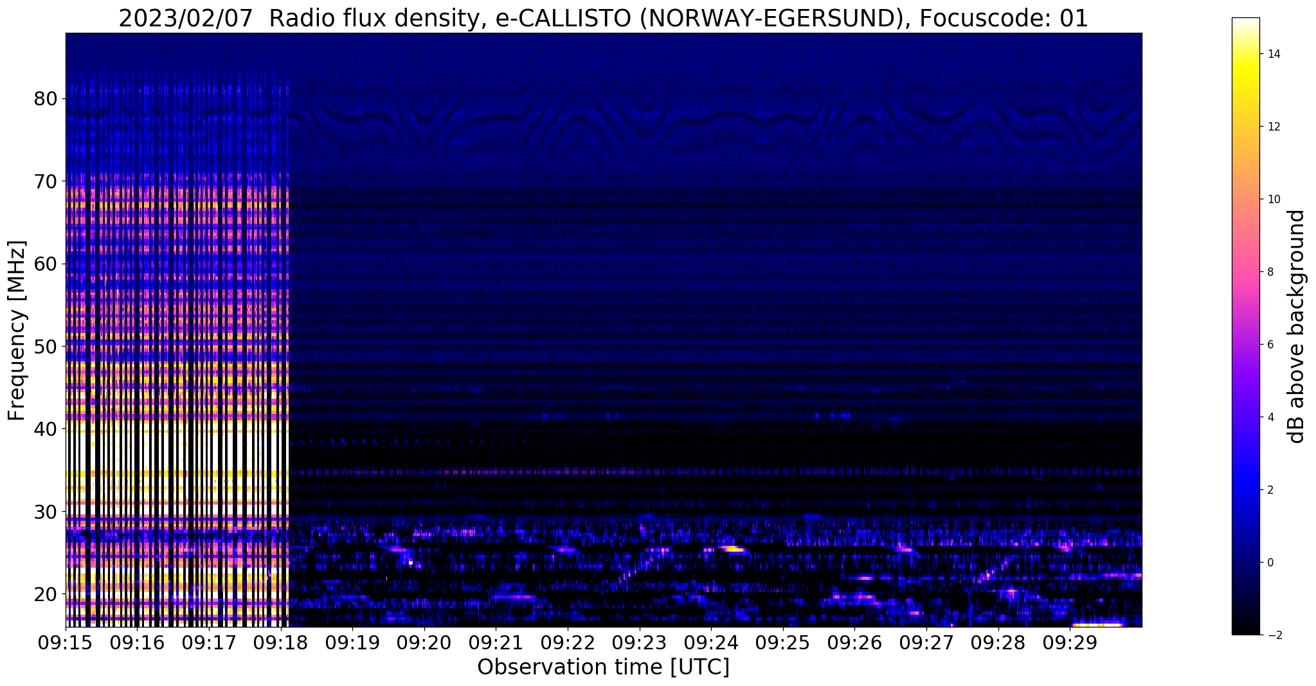Click the 80 MHz frequency tick label
This screenshot has height=686, width=1316.
[45, 99]
